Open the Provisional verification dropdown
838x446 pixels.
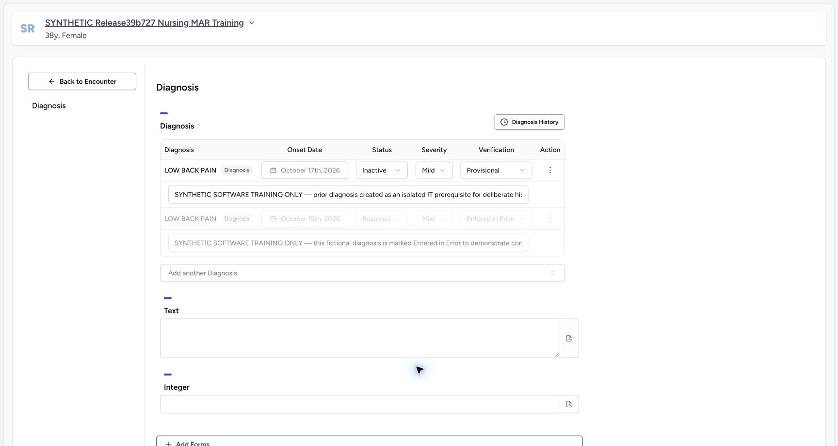pos(496,170)
